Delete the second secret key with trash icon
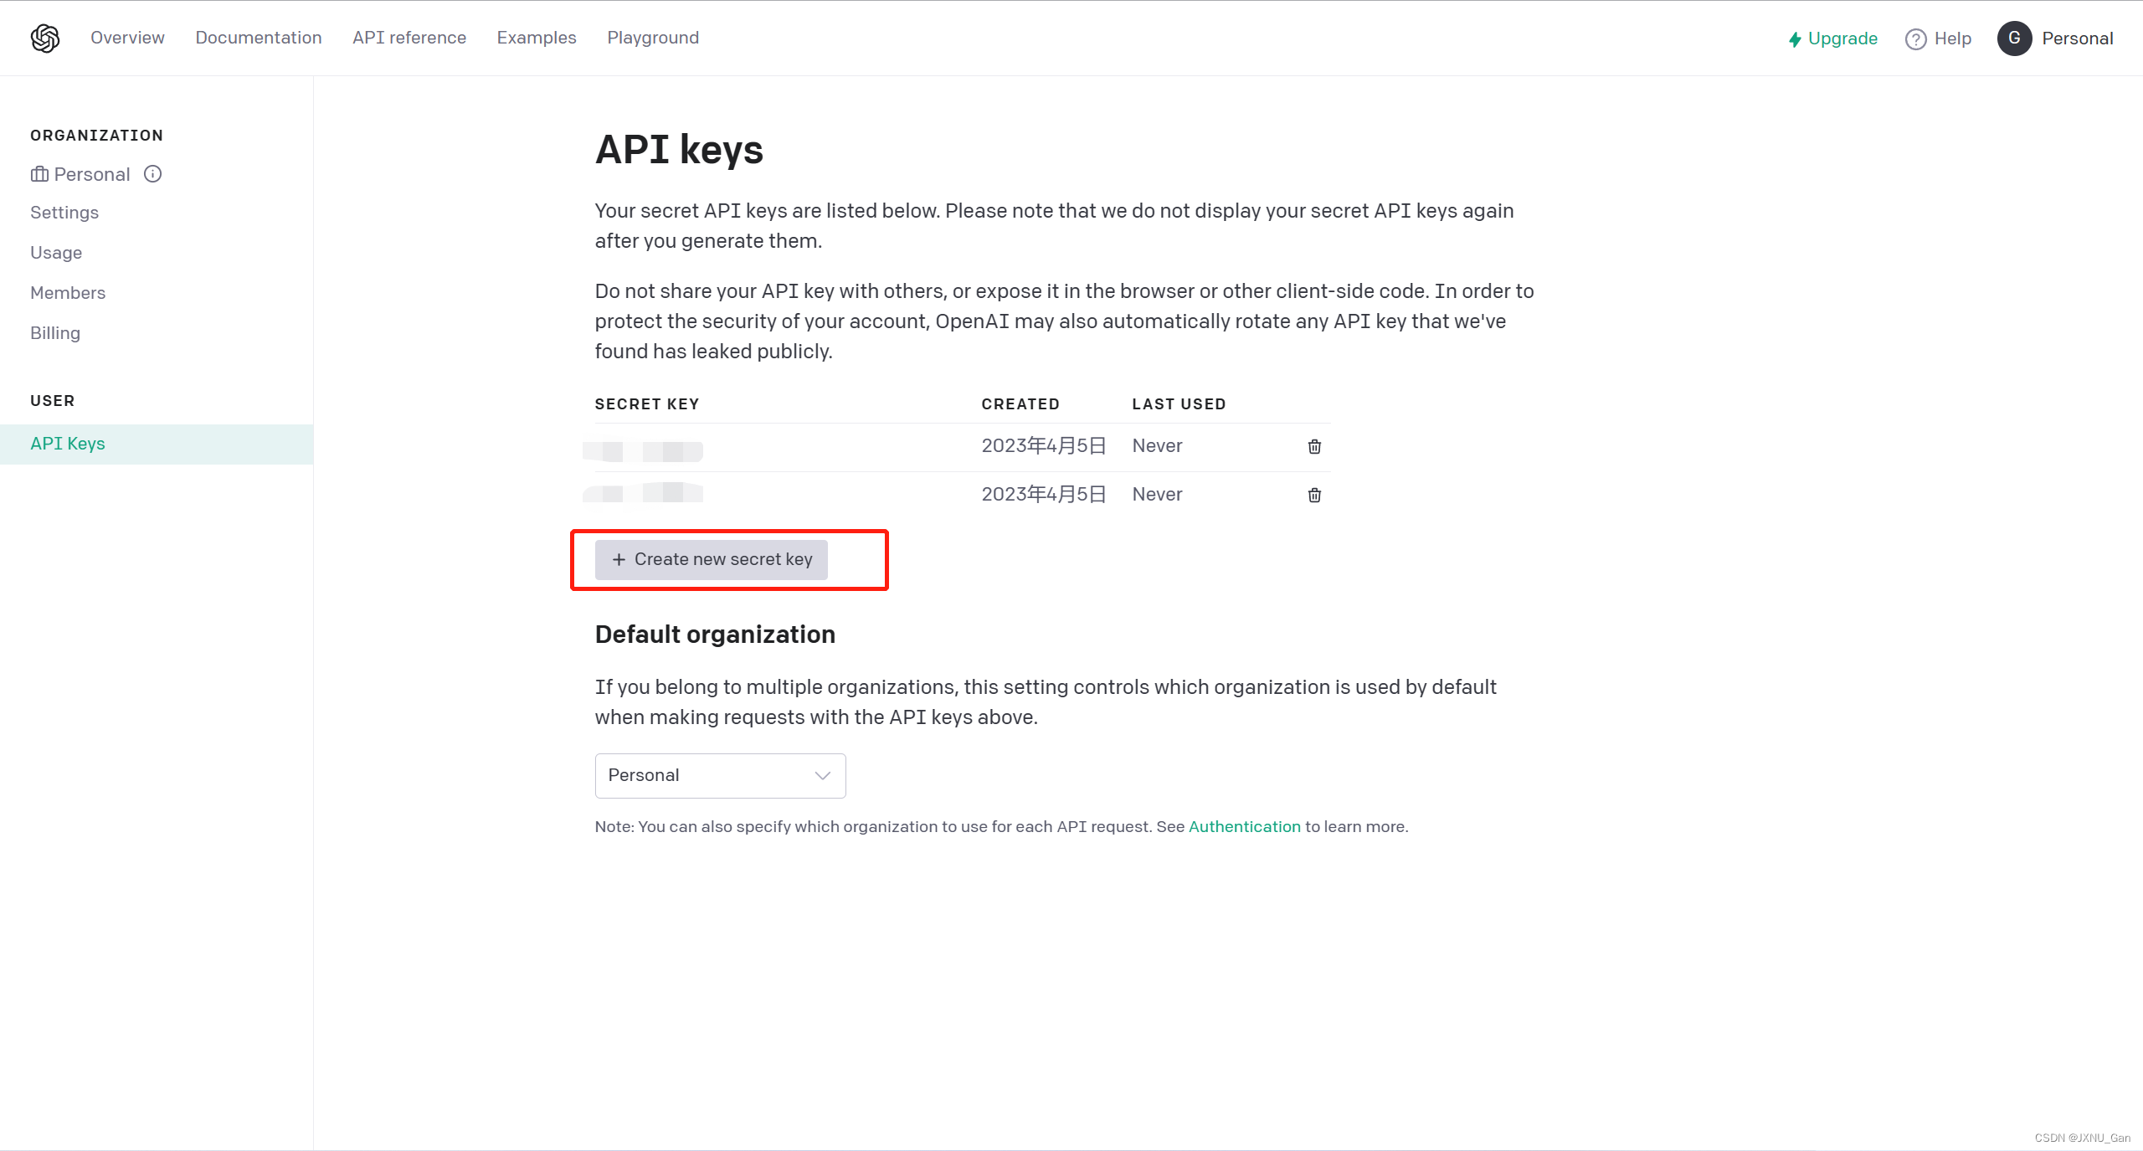Image resolution: width=2143 pixels, height=1151 pixels. pos(1314,496)
